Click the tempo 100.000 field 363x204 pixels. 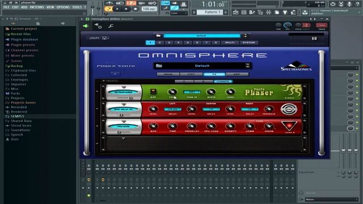149,9
